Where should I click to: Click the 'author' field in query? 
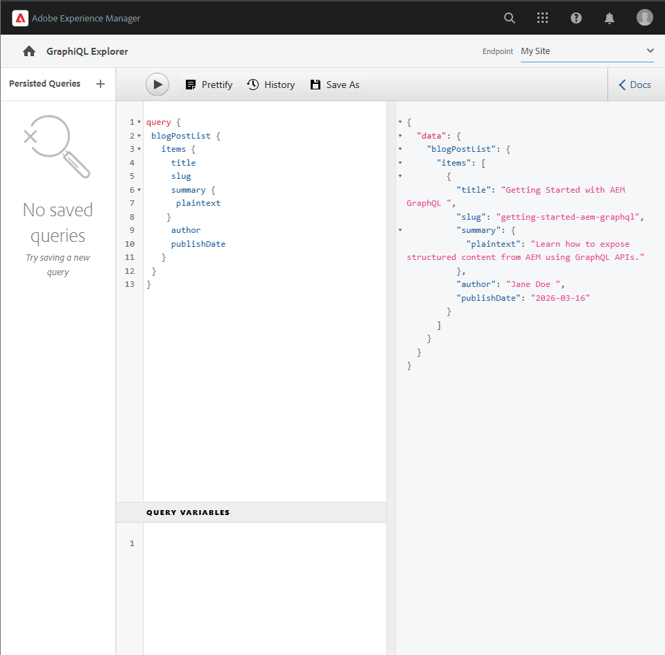(186, 230)
